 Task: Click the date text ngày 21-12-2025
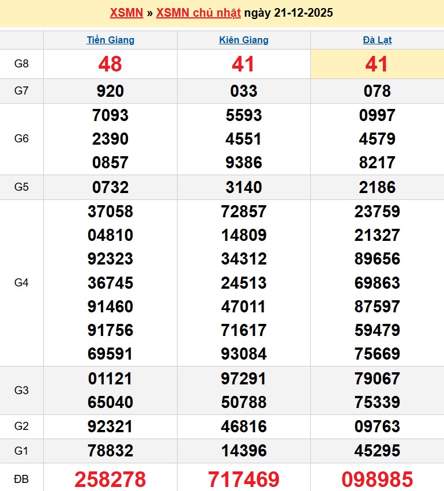click(288, 13)
